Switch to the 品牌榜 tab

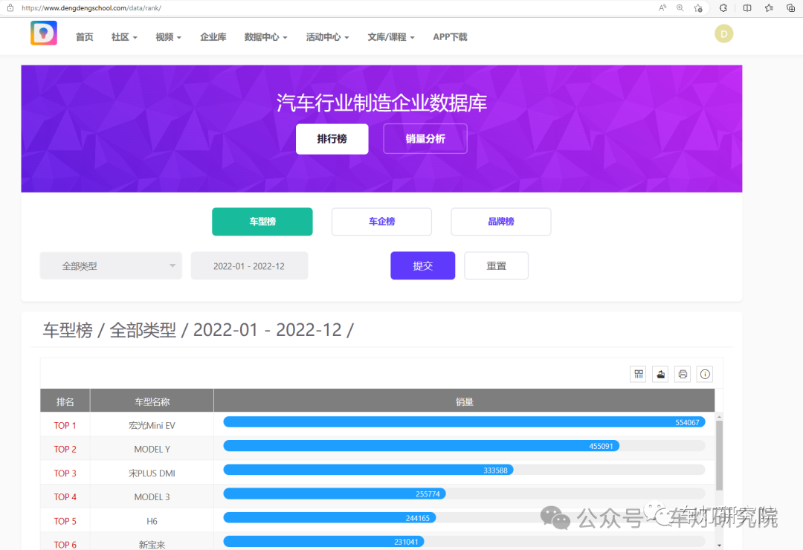pos(501,221)
